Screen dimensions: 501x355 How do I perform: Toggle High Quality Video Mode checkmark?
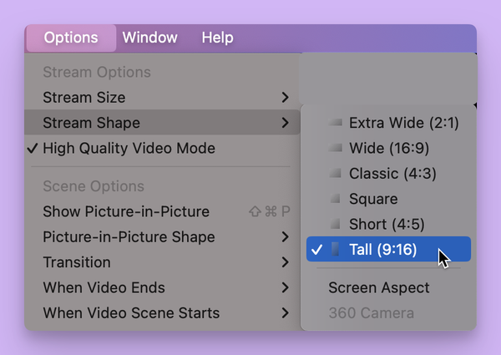pyautogui.click(x=129, y=149)
